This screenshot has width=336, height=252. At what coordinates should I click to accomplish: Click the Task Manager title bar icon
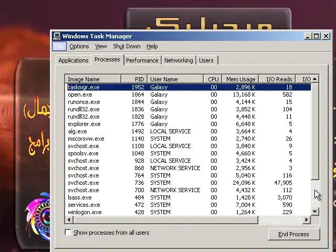click(57, 36)
